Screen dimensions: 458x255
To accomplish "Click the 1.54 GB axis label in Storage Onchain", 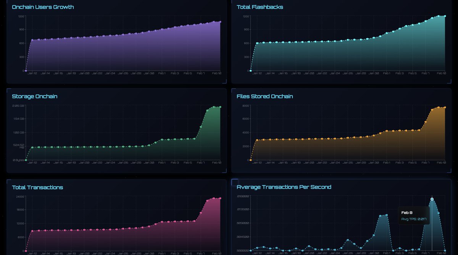I will (x=19, y=119).
